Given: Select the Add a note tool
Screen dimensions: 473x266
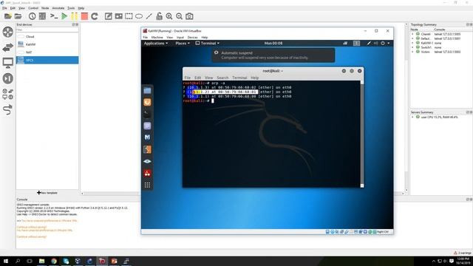Looking at the screenshot, I should click(109, 16).
